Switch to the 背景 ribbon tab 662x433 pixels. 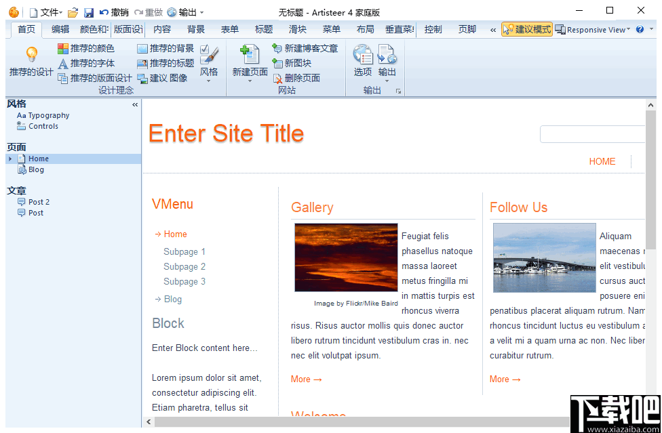tap(195, 29)
